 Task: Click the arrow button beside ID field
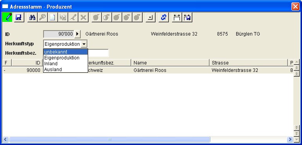(x=78, y=34)
